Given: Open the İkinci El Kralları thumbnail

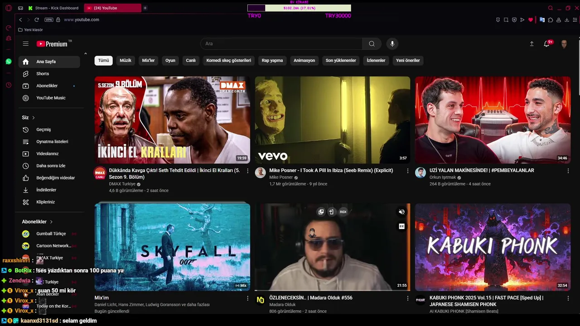Looking at the screenshot, I should coord(172,120).
